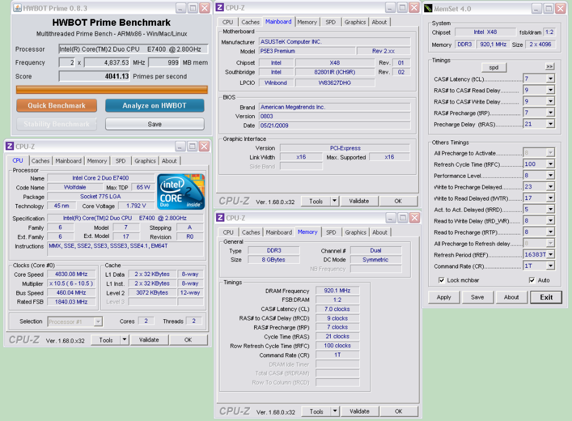Click Exit in MemSet
Image resolution: width=572 pixels, height=421 pixels.
click(546, 297)
